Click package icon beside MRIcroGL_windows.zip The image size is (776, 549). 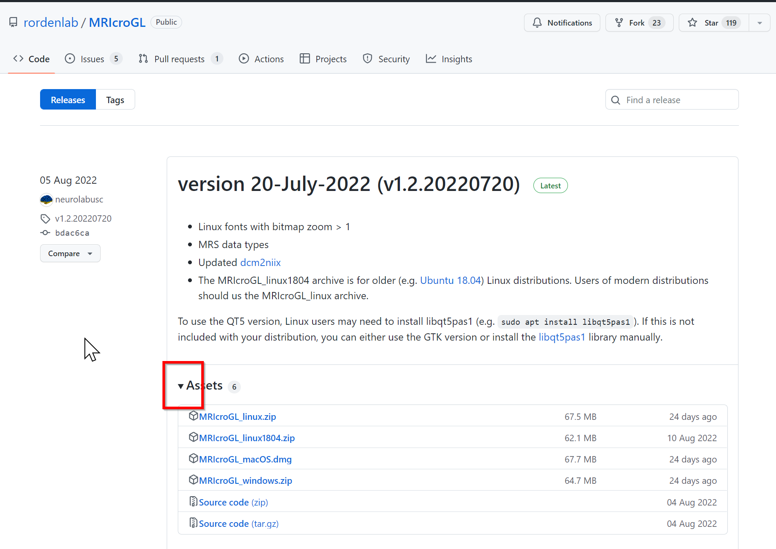[x=194, y=480]
